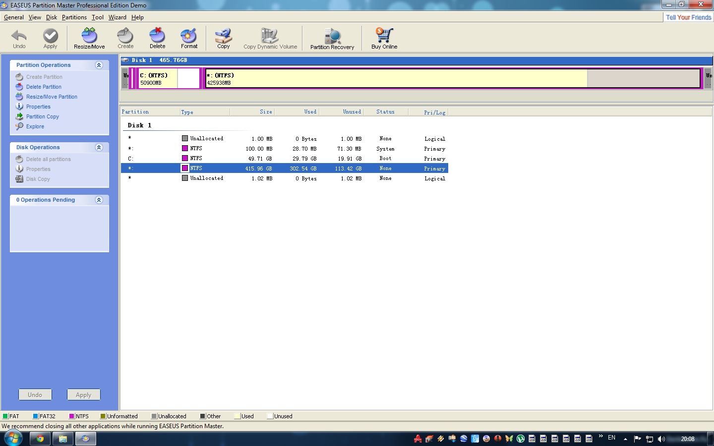The width and height of the screenshot is (714, 446).
Task: Click the Format toolbar icon
Action: click(x=189, y=36)
